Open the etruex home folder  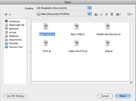tap(13, 32)
